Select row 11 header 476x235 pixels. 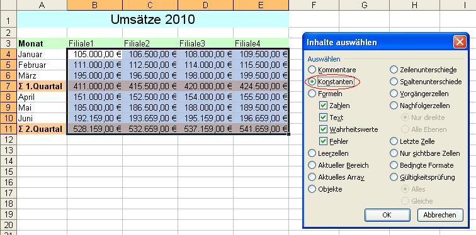(x=8, y=129)
